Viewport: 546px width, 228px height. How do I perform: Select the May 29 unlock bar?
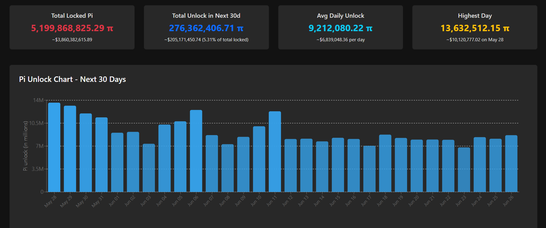(70, 149)
